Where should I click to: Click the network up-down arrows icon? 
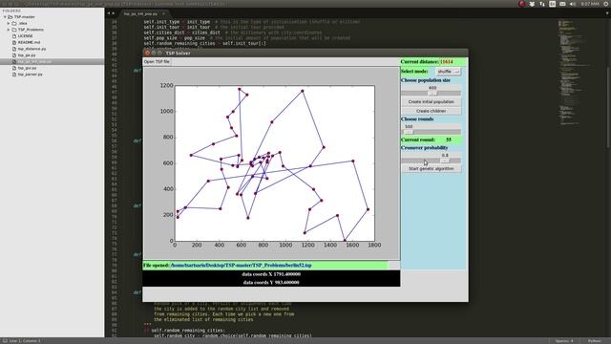tap(542, 4)
